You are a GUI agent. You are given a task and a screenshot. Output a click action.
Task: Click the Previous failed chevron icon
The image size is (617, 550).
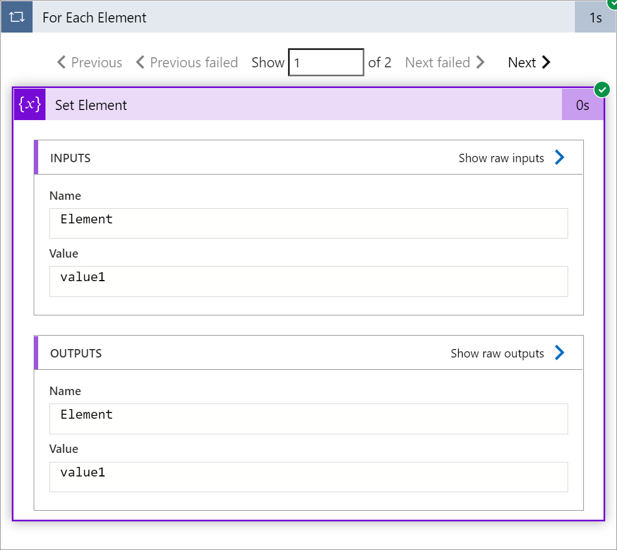[x=140, y=62]
